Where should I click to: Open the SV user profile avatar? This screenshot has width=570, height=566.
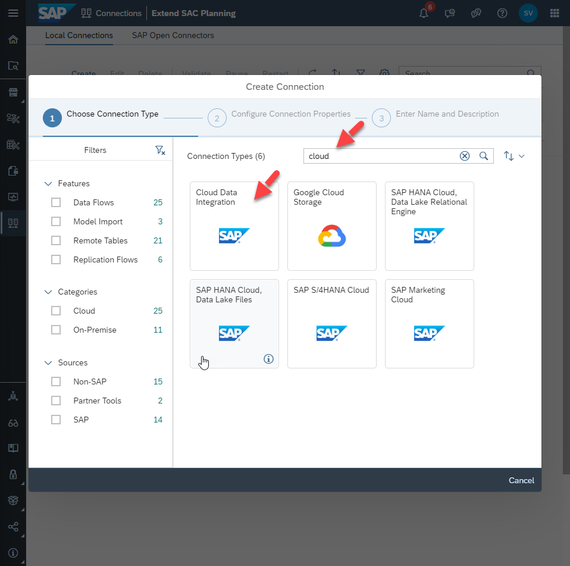528,13
